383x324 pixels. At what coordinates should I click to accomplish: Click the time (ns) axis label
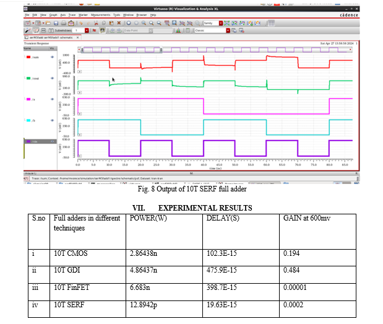tap(215, 169)
